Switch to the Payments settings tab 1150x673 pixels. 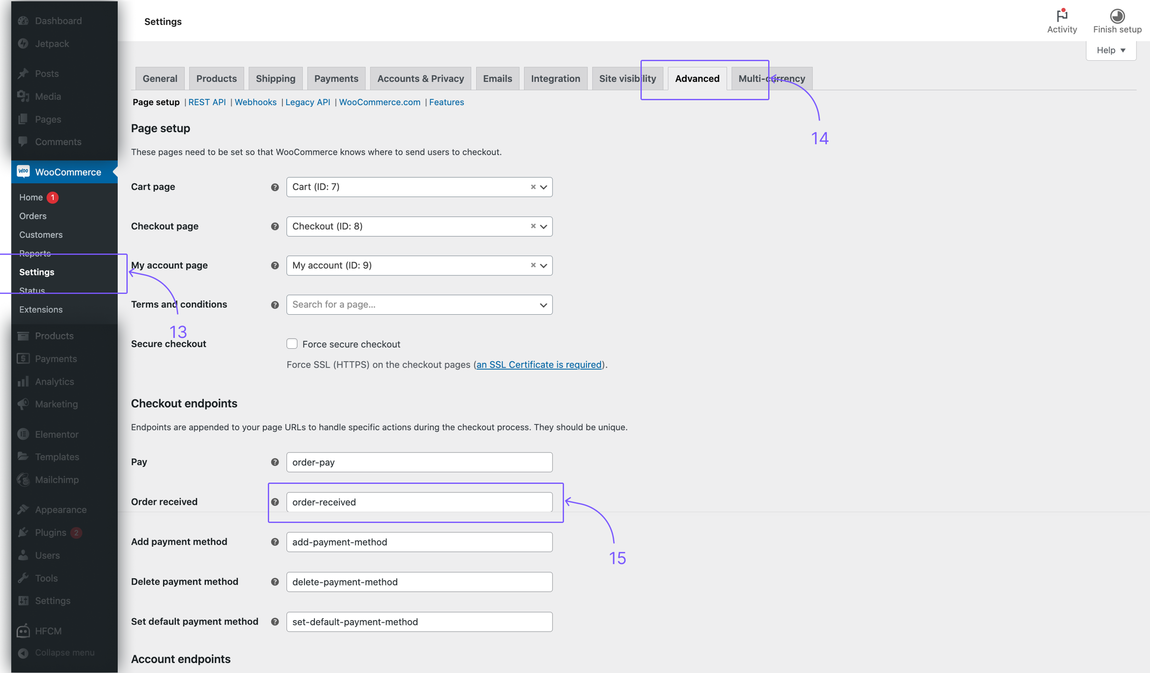point(336,78)
